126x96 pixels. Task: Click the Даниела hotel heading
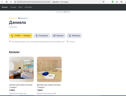pos(17,22)
